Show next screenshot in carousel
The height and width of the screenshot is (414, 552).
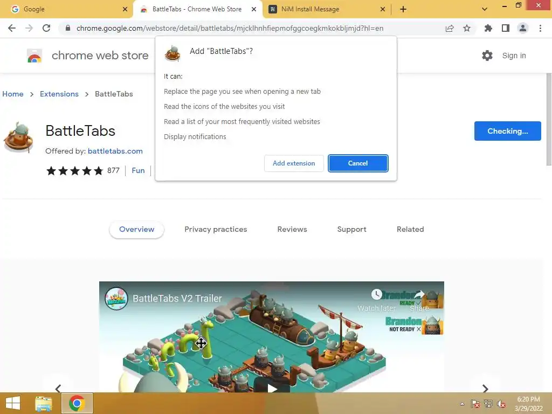tap(485, 388)
